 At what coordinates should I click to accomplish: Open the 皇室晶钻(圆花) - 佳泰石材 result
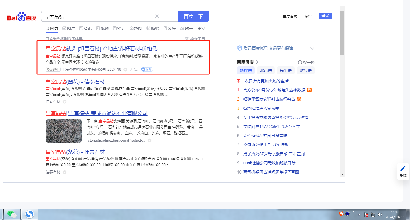pyautogui.click(x=75, y=82)
